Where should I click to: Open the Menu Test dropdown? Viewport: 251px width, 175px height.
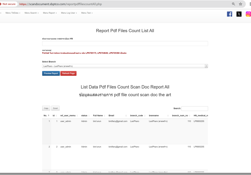[x=87, y=13]
